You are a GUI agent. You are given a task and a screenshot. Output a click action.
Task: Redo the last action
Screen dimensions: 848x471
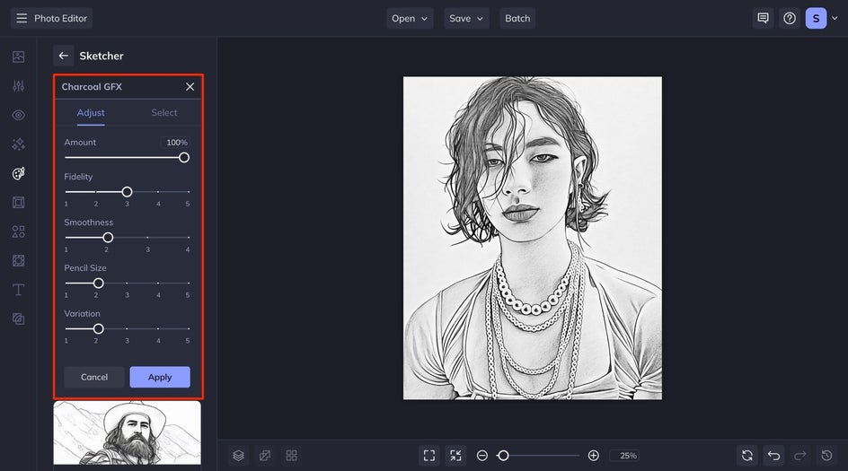(x=800, y=456)
